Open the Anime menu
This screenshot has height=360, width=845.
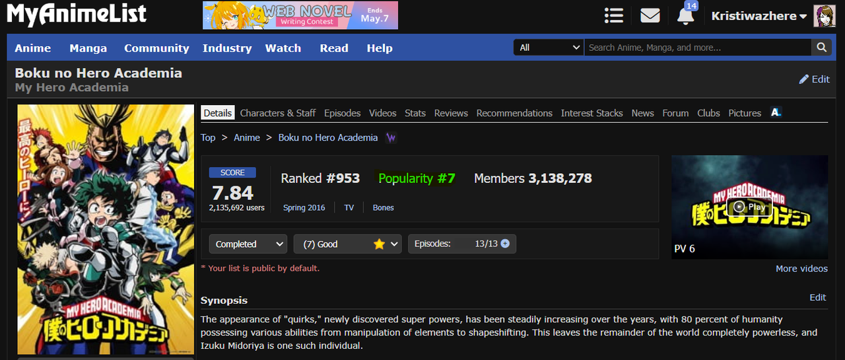click(33, 48)
